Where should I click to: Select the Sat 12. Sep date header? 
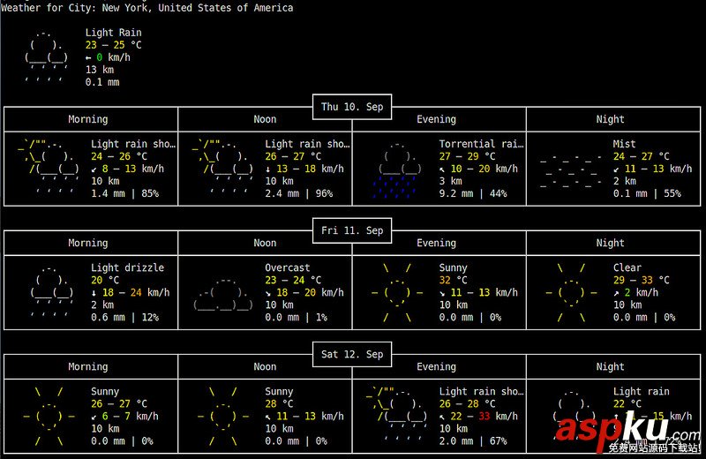(352, 355)
